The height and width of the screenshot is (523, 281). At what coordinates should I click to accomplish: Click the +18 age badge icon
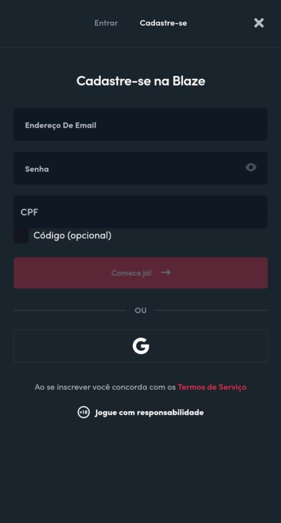point(84,412)
